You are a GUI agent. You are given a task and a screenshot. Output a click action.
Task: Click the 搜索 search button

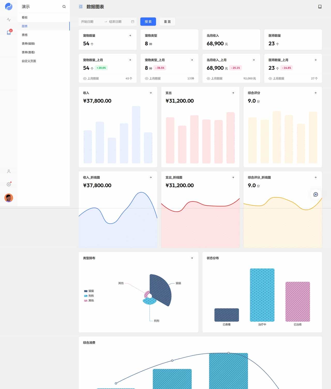pos(148,22)
